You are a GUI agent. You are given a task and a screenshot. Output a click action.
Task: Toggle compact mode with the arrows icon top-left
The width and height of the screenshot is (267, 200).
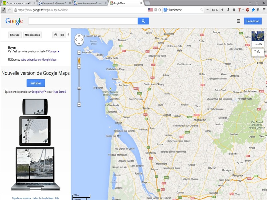pos(4,10)
